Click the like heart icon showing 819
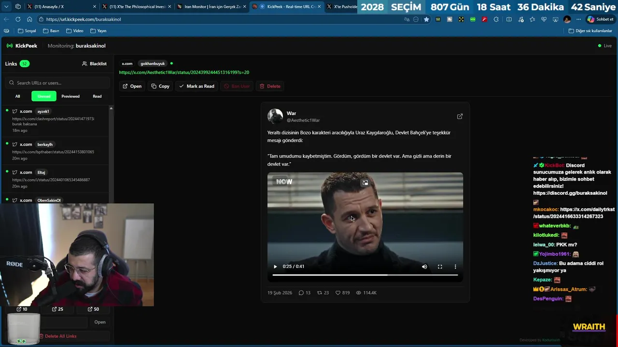The image size is (618, 347). pyautogui.click(x=338, y=293)
